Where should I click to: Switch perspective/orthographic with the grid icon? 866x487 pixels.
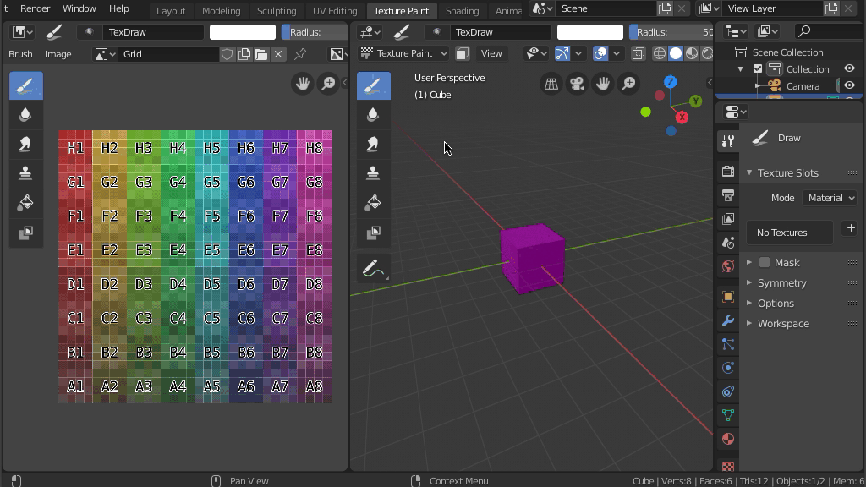(551, 84)
